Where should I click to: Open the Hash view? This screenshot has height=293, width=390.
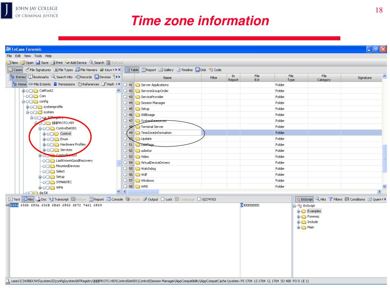(x=108, y=84)
